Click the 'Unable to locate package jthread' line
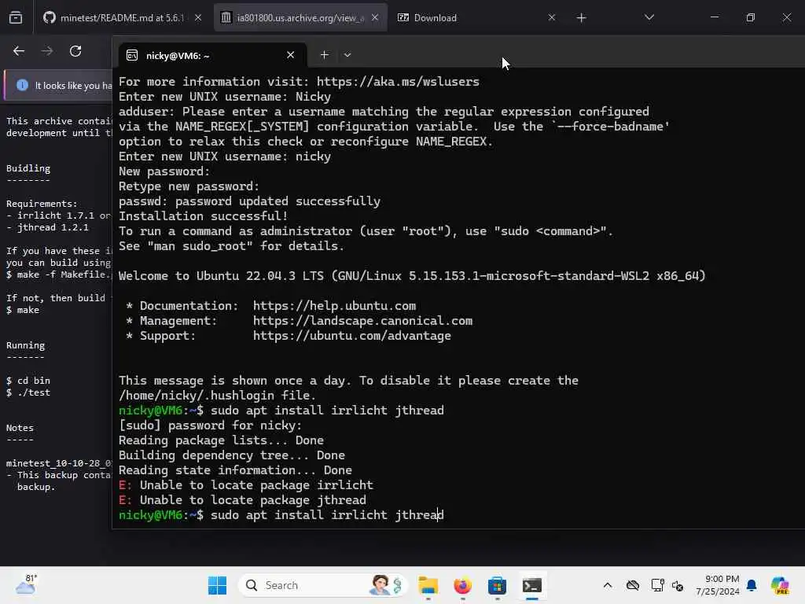The width and height of the screenshot is (805, 604). coord(242,500)
